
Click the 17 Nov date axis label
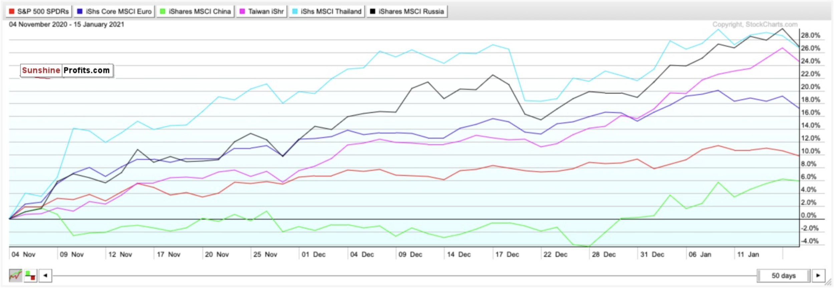168,255
